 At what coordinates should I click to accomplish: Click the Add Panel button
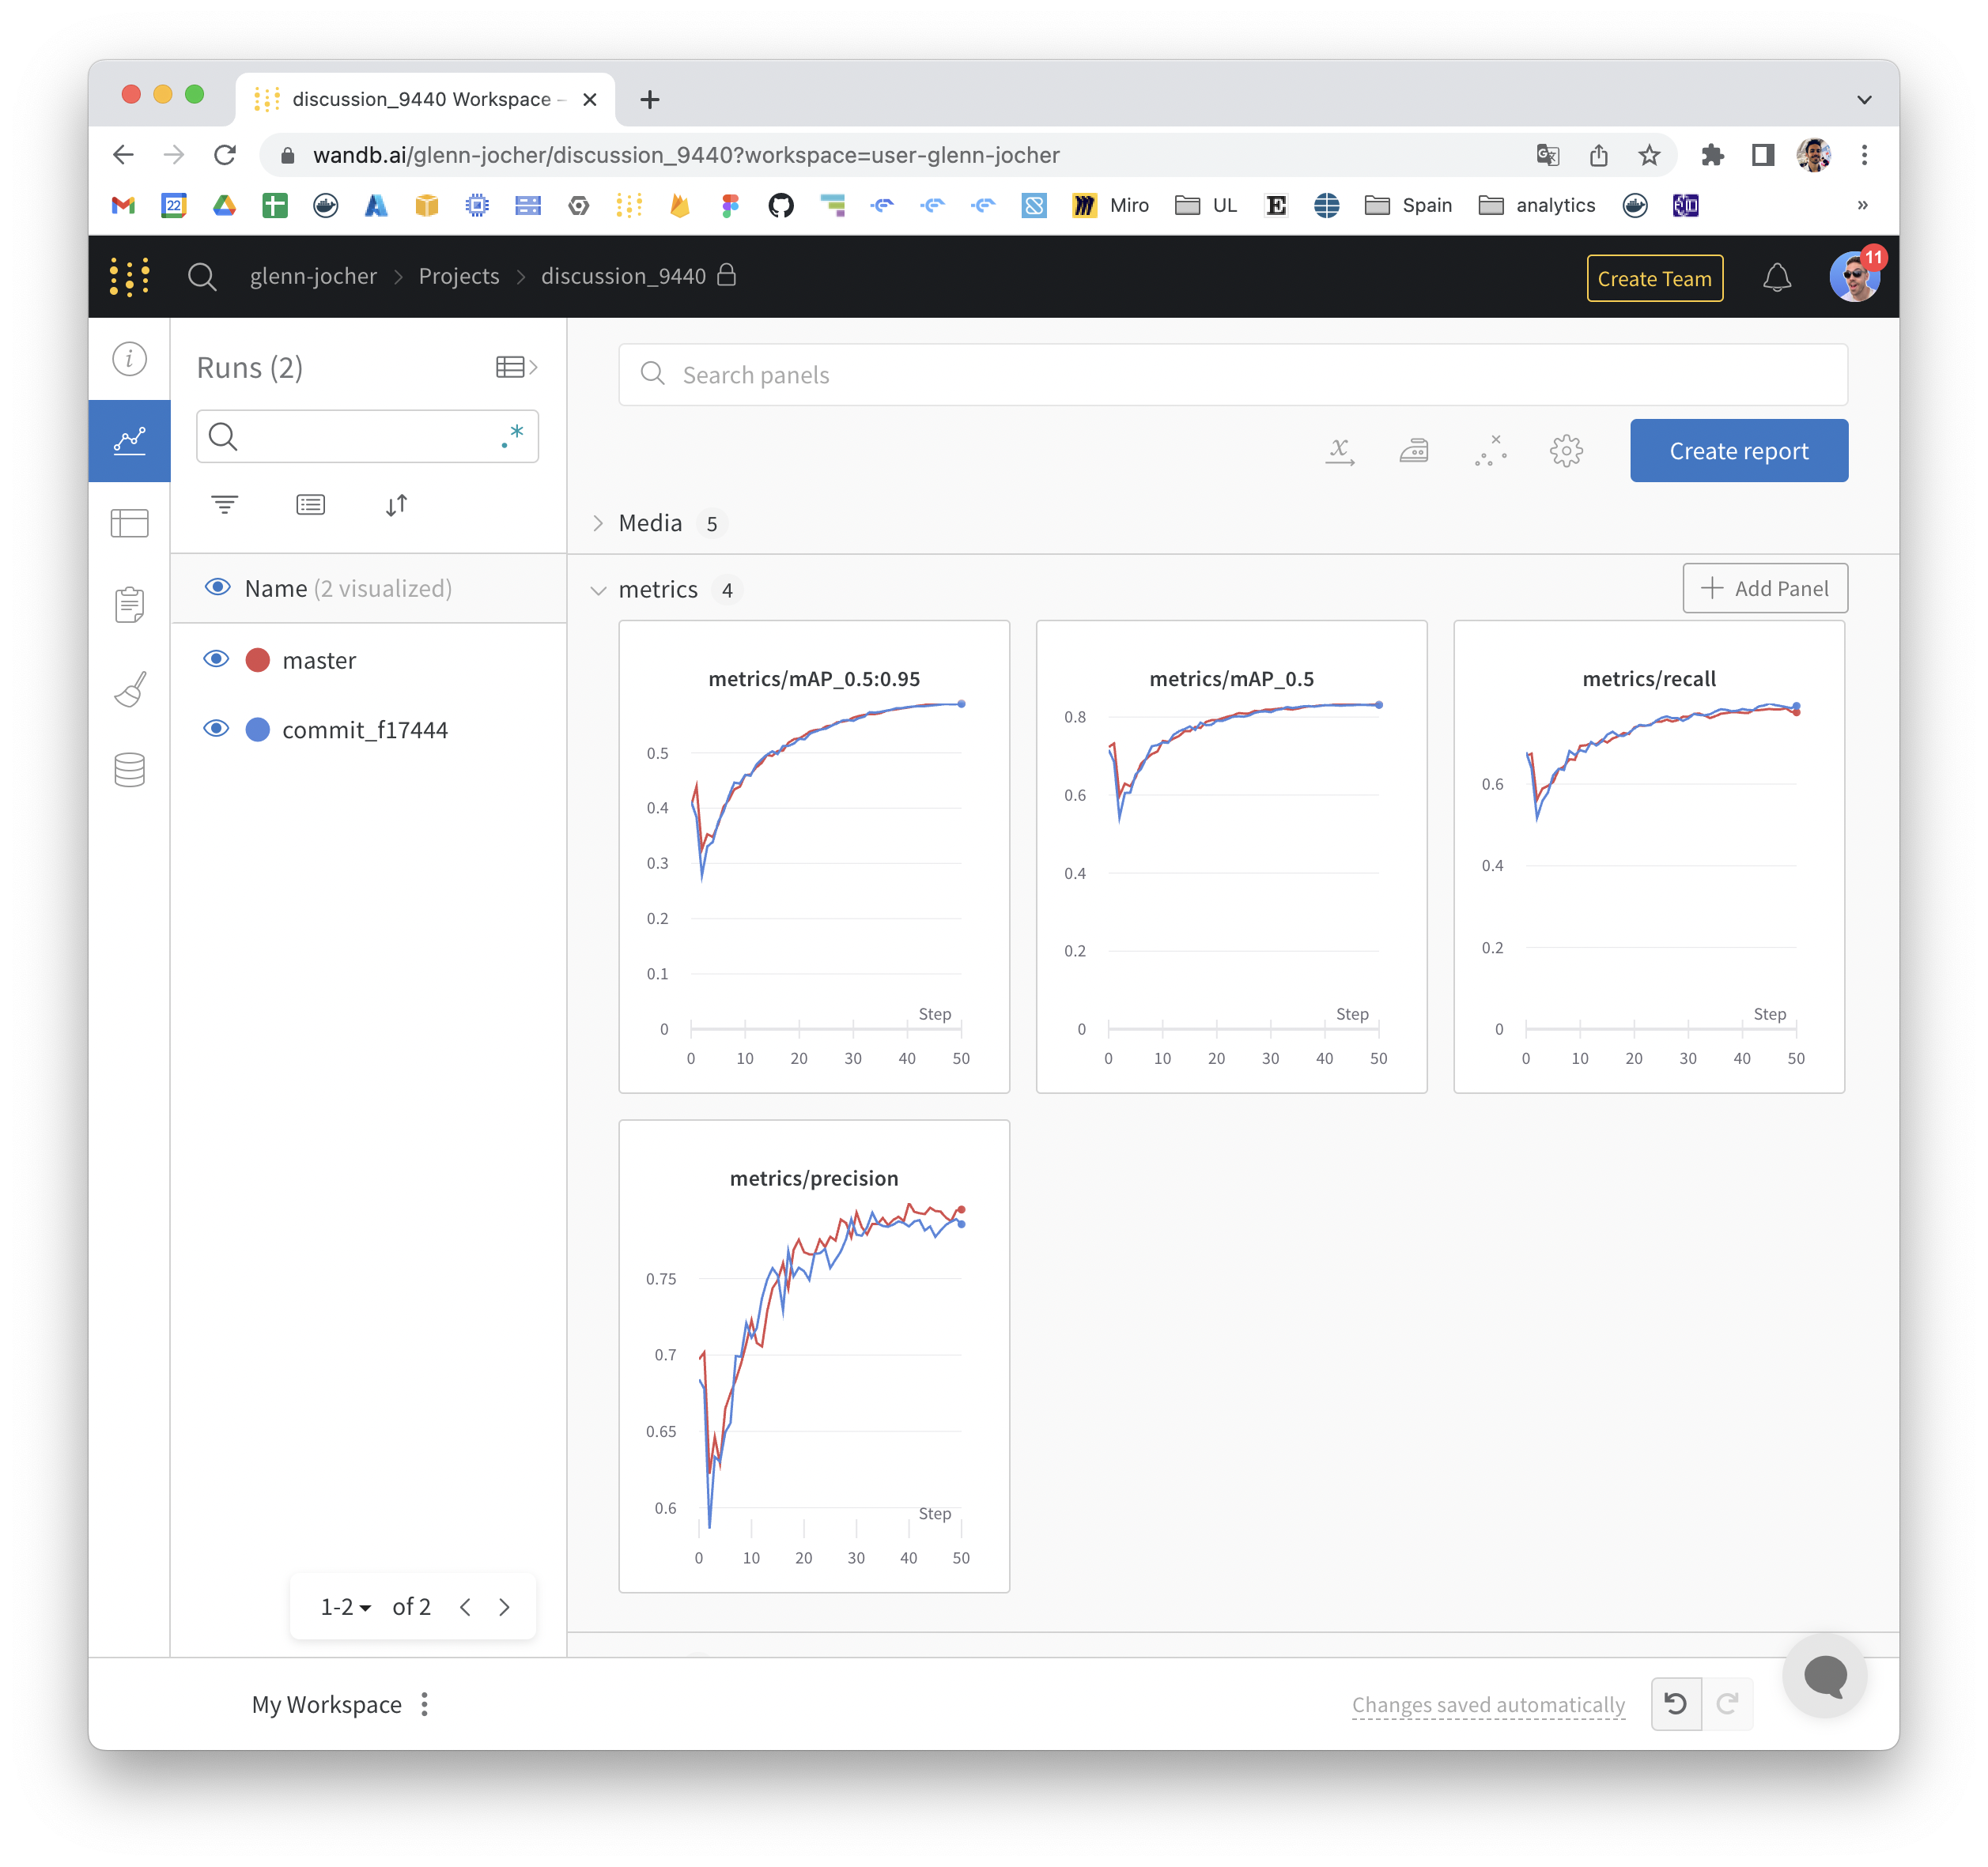click(x=1764, y=587)
